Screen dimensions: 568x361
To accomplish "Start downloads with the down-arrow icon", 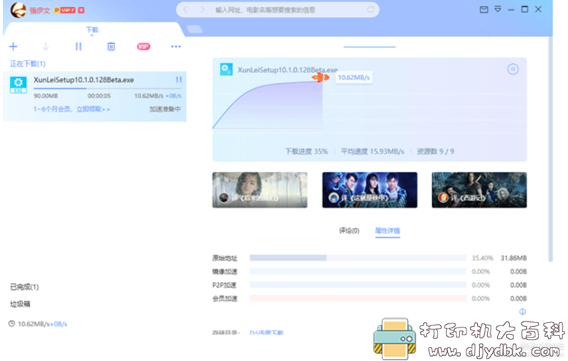I will click(45, 46).
